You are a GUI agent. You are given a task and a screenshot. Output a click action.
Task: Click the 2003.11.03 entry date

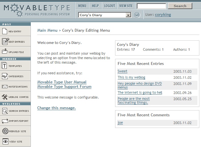coord(183,71)
